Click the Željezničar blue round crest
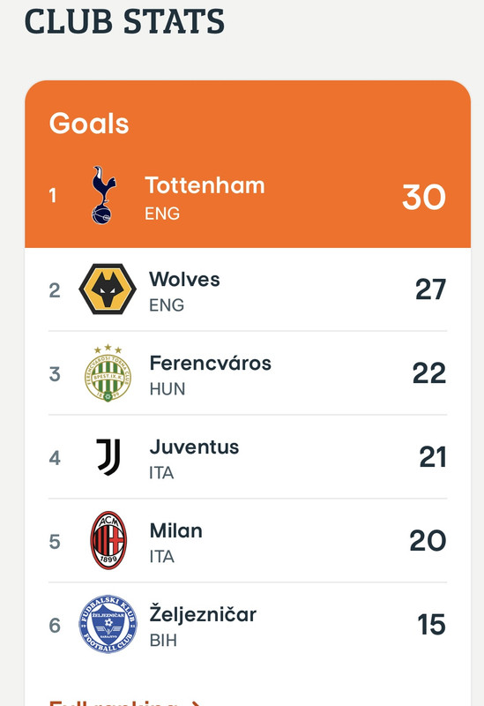This screenshot has width=484, height=706. tap(108, 624)
